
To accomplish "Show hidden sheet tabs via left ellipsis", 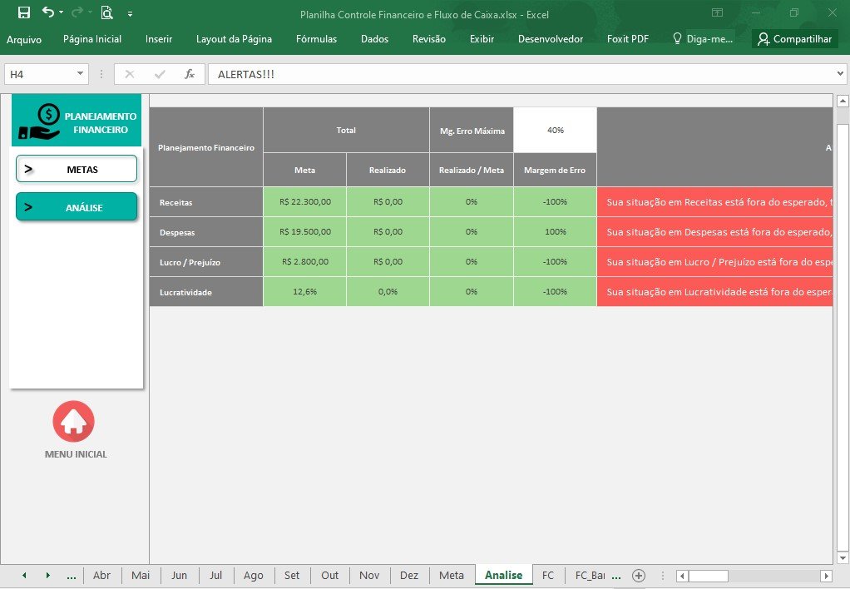I will click(71, 576).
